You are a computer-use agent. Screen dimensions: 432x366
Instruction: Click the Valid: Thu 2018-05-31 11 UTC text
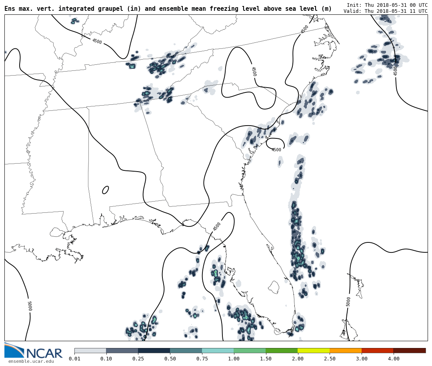point(386,11)
